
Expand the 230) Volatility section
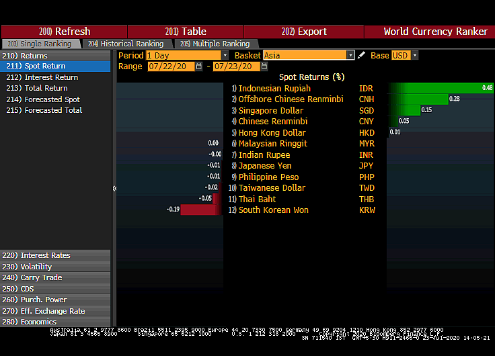coord(55,267)
